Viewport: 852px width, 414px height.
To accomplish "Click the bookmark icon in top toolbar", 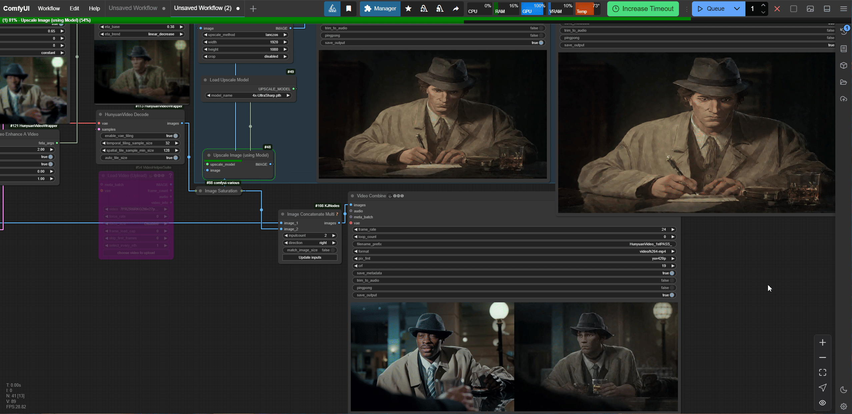I will [x=348, y=9].
